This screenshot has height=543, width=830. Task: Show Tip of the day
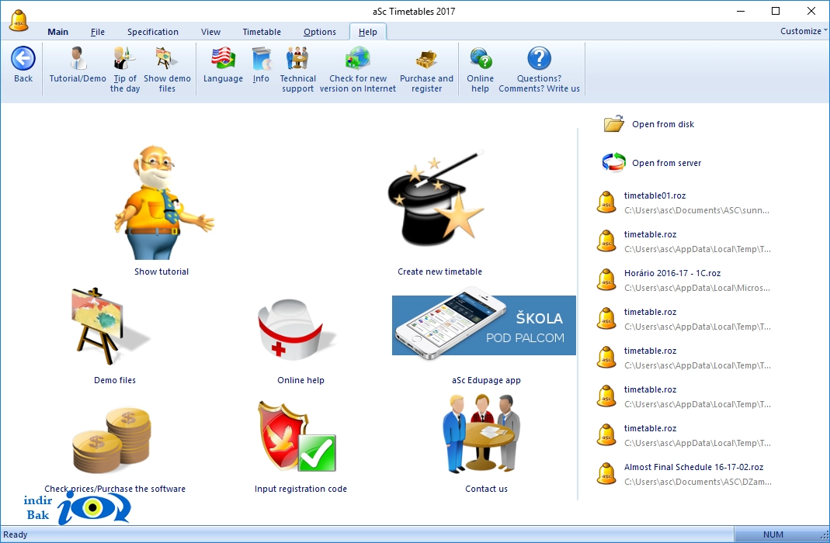(x=125, y=70)
